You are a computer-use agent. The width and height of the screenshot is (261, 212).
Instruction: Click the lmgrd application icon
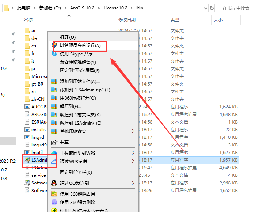27,137
